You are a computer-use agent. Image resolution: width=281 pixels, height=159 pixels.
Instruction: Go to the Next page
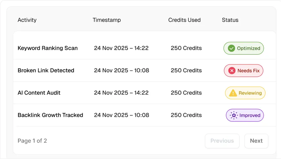[x=256, y=141]
